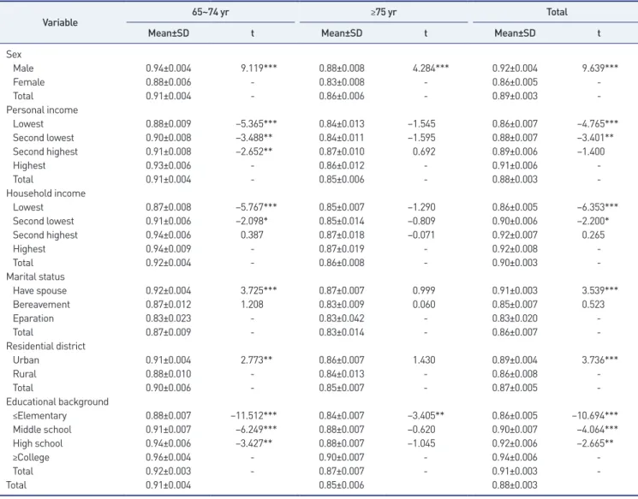Select the "Marital status" section label
638x499 pixels.
(35, 276)
